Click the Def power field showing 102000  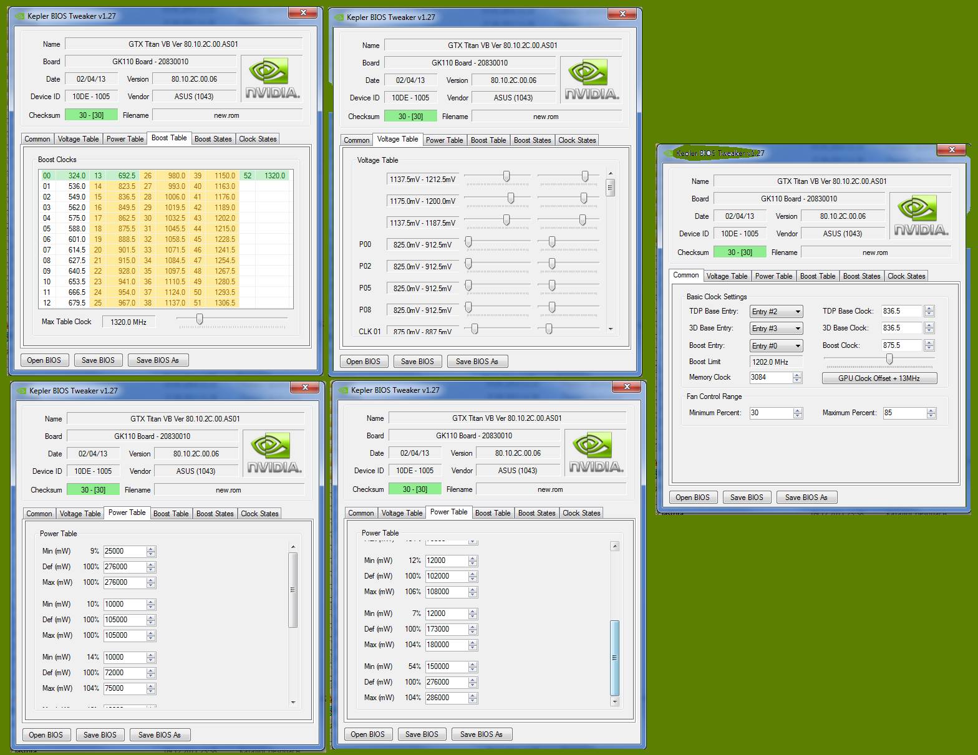point(447,576)
